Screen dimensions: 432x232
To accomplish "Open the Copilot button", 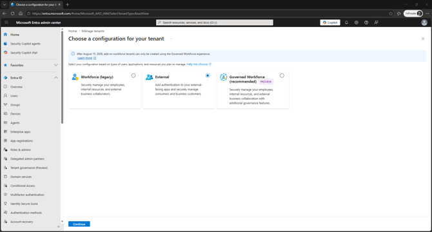I will point(330,23).
